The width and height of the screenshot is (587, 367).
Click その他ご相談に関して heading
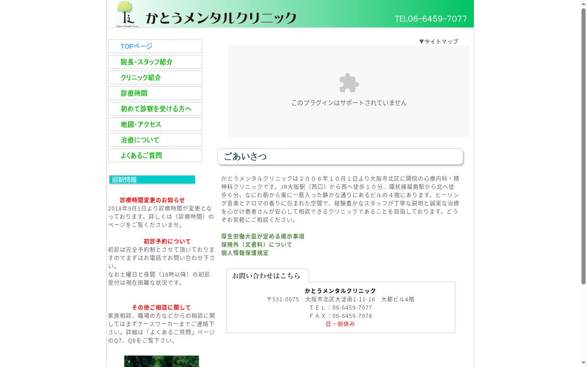pyautogui.click(x=161, y=307)
